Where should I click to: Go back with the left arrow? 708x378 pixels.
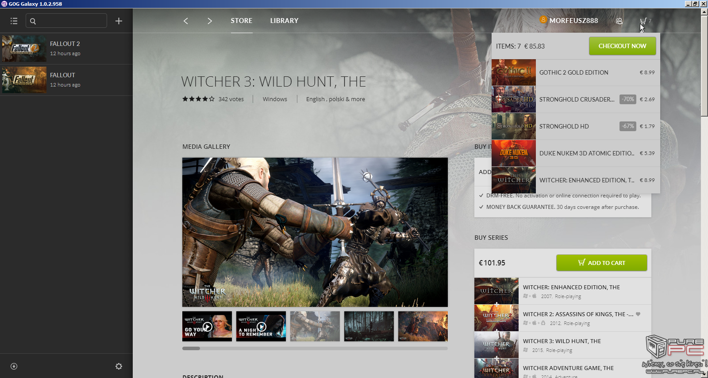point(186,21)
